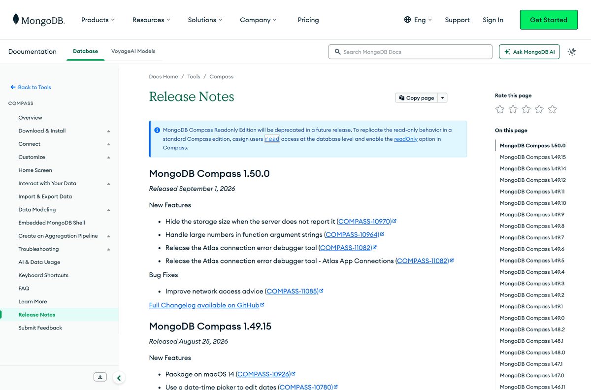
Task: Expand the Products menu
Action: 98,20
